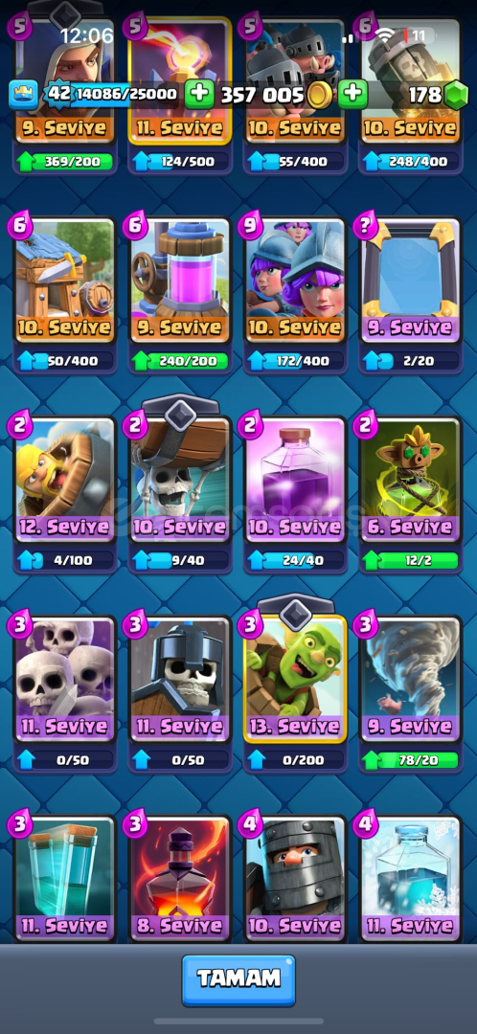Tap the Goblin Curse 12/2 upgrade bar
Image resolution: width=477 pixels, height=1034 pixels.
click(x=410, y=560)
